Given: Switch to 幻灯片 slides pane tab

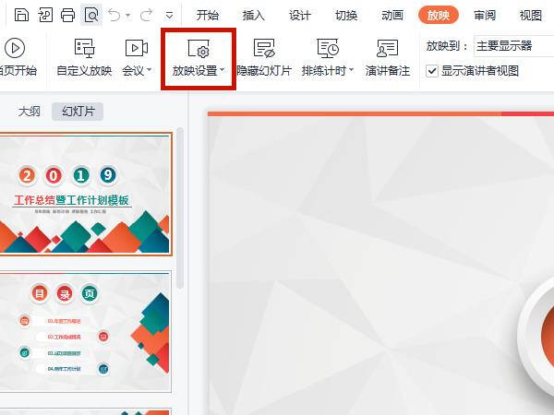Looking at the screenshot, I should click(78, 112).
